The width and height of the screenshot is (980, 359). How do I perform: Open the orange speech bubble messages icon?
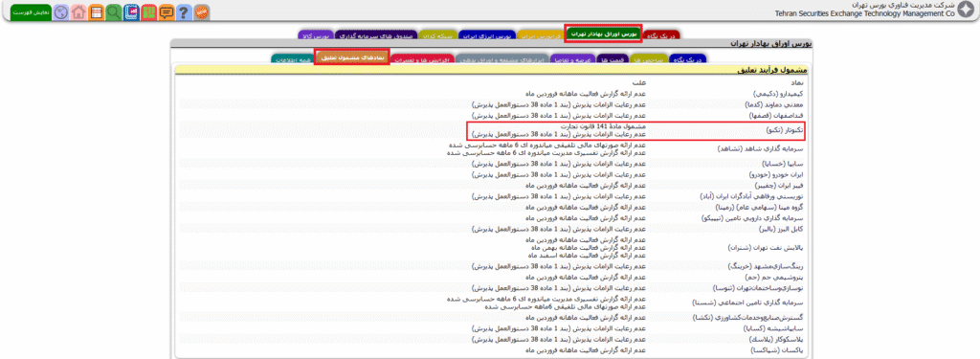tap(167, 11)
